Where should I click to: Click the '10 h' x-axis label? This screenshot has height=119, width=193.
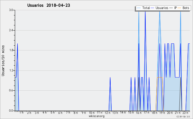pyautogui.click(x=92, y=113)
